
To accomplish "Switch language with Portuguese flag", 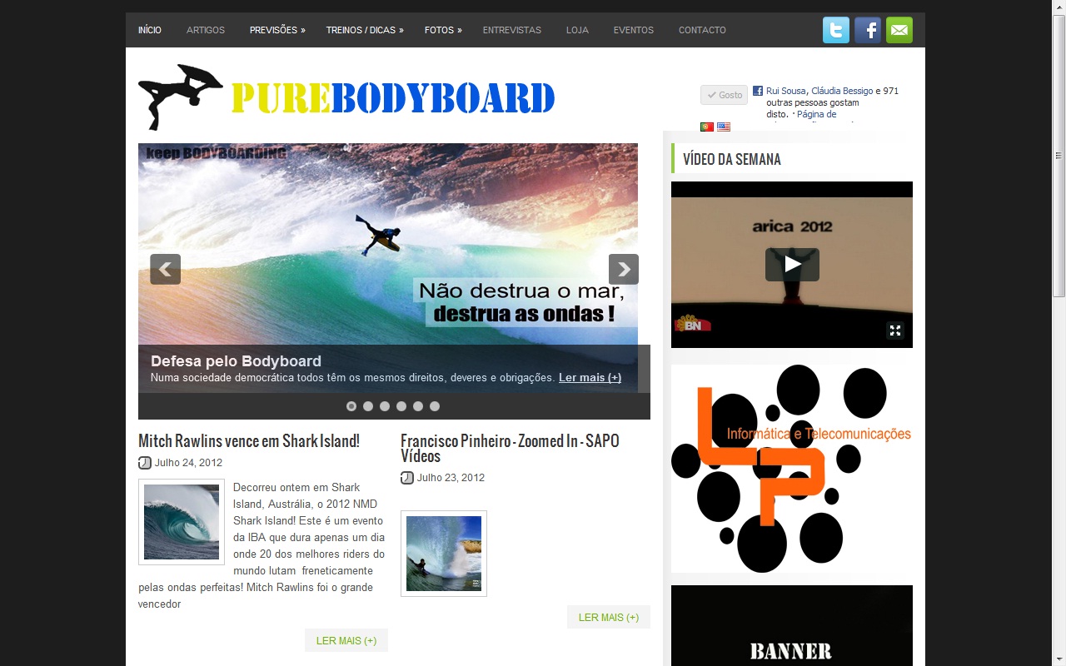I will [706, 127].
